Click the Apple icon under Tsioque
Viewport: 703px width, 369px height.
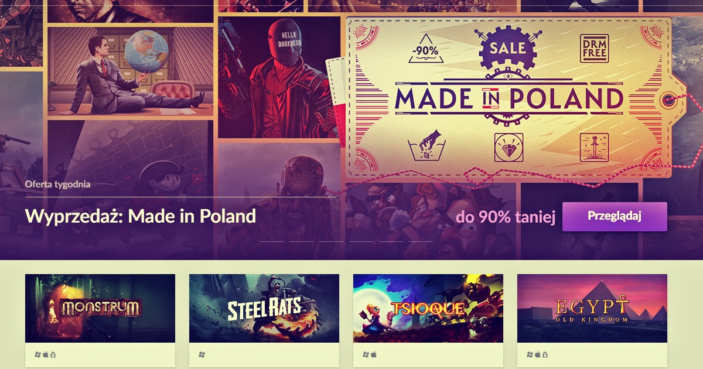(373, 355)
